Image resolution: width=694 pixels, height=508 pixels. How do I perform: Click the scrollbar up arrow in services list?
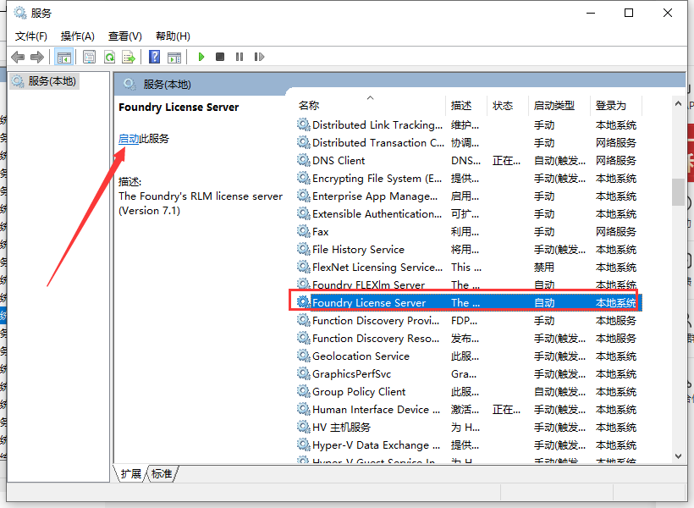(x=678, y=103)
